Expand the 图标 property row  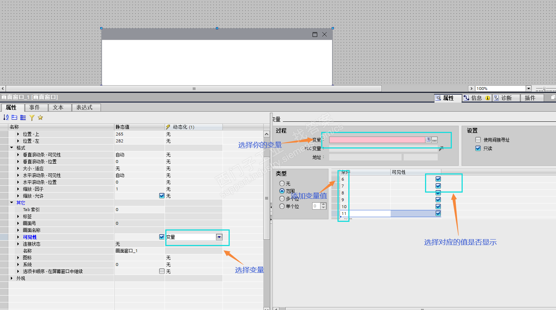click(x=18, y=258)
